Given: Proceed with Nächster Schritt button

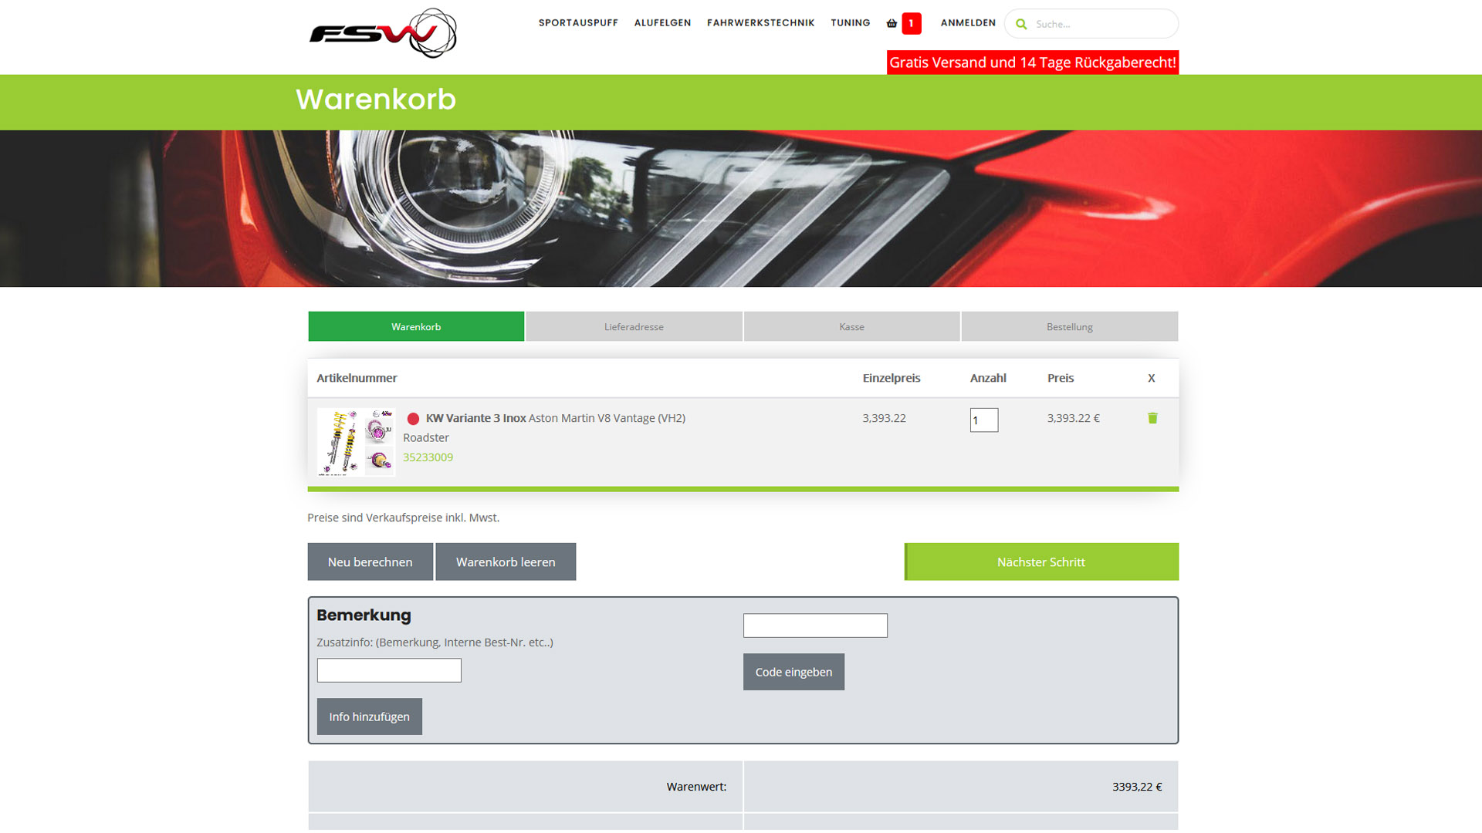Looking at the screenshot, I should coord(1041,562).
